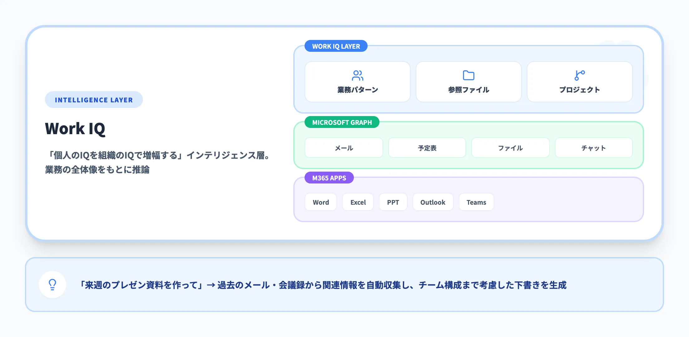Click the Work IQ heading text

tap(75, 128)
